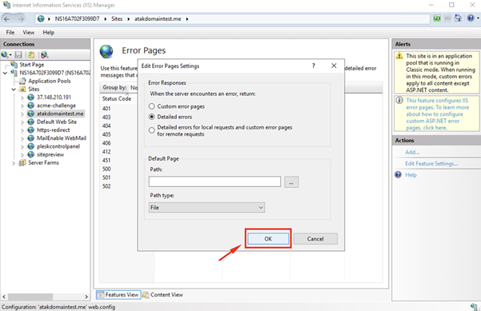The height and width of the screenshot is (311, 481).
Task: Expand the atakdomaintest.me site node
Action: (x=22, y=114)
